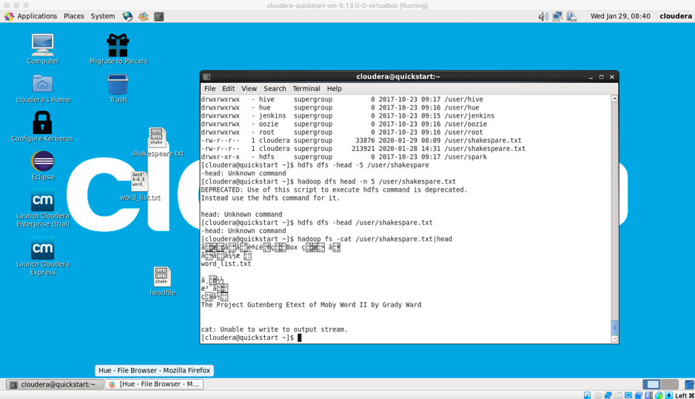Switch to Hue - File Browser taskbar button
This screenshot has width=695, height=399.
(155, 384)
